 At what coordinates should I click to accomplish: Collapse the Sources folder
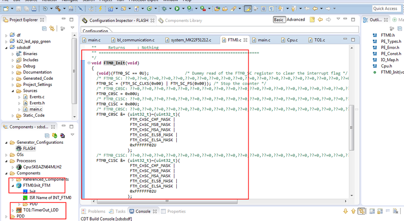pos(13,91)
